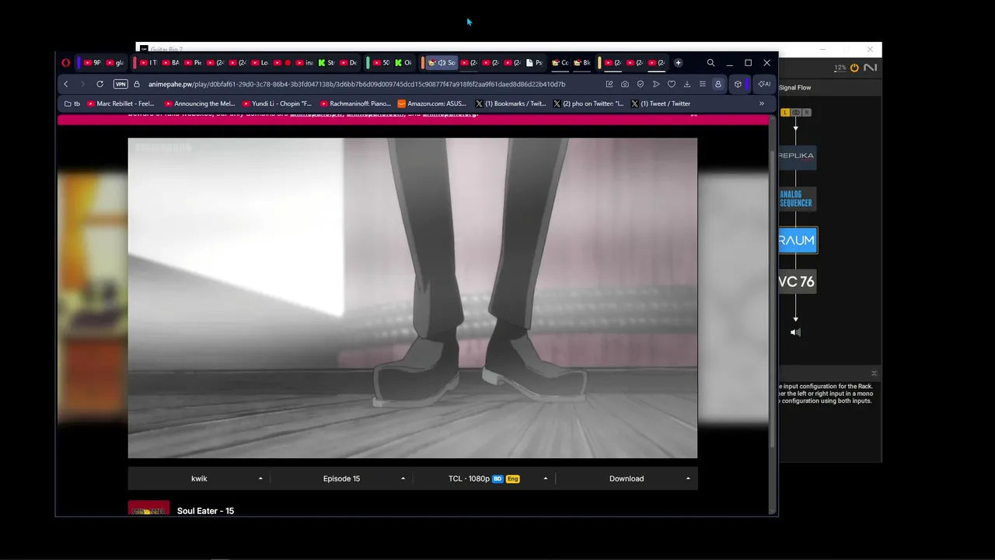This screenshot has height=560, width=995.
Task: Open the downloads icon in Opera toolbar
Action: tap(687, 84)
